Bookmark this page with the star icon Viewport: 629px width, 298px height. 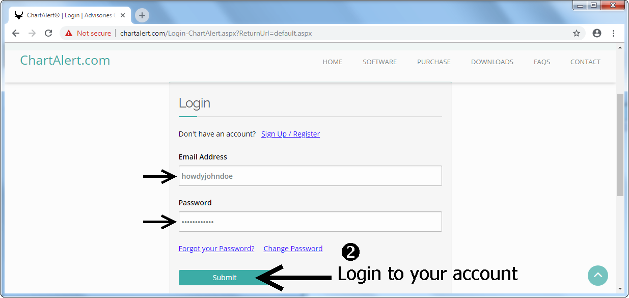577,33
